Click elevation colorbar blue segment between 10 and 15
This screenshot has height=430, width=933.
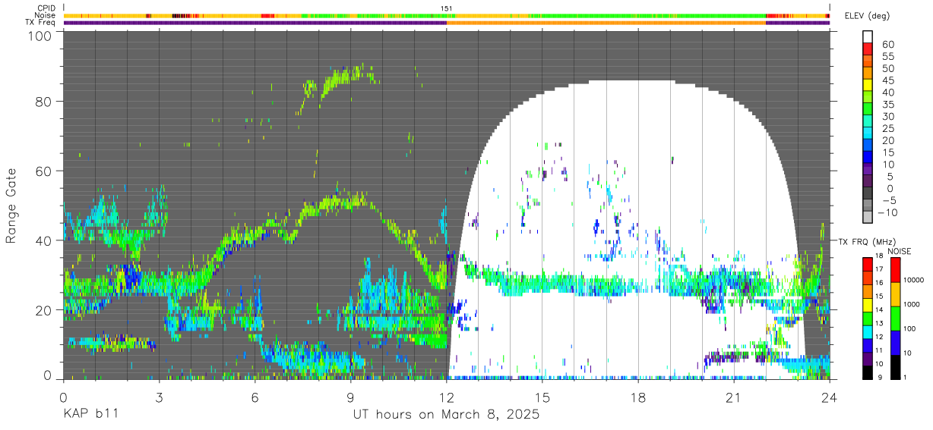(x=868, y=159)
